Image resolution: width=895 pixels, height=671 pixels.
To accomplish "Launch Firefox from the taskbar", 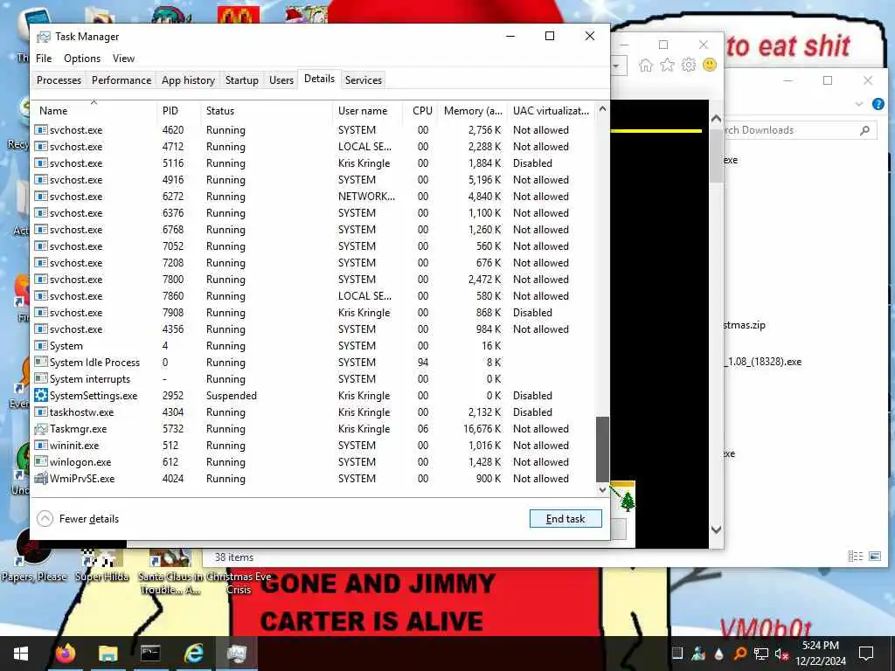I will pos(66,654).
